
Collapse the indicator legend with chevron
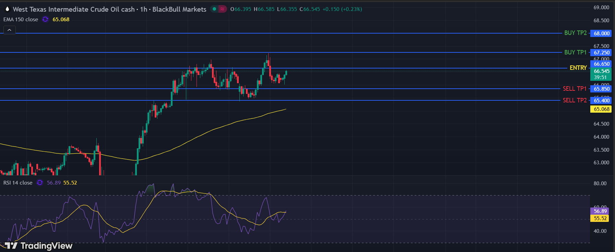[x=9, y=30]
